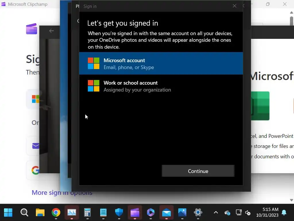Close the Sign in dialog
Viewport: 294px width, 221px height.
pyautogui.click(x=234, y=6)
